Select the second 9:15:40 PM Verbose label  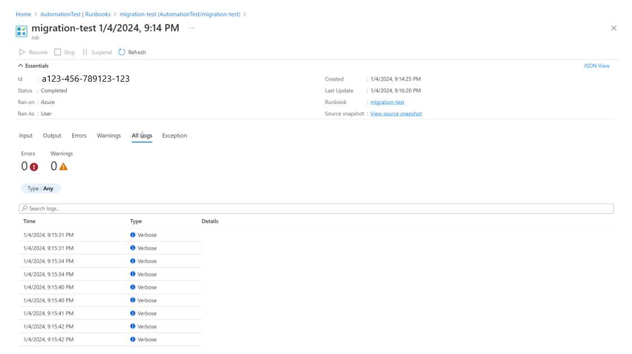coord(147,300)
